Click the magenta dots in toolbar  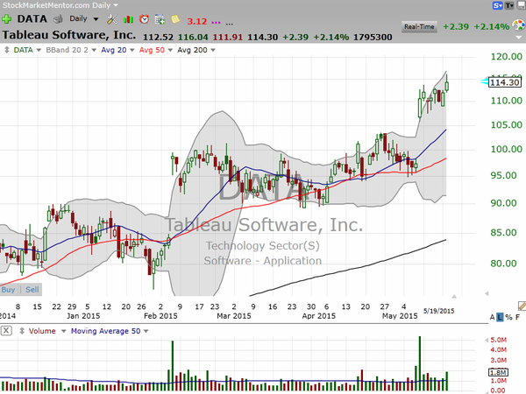click(216, 23)
